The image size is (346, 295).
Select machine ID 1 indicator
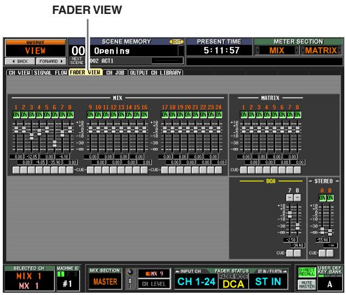(61, 274)
